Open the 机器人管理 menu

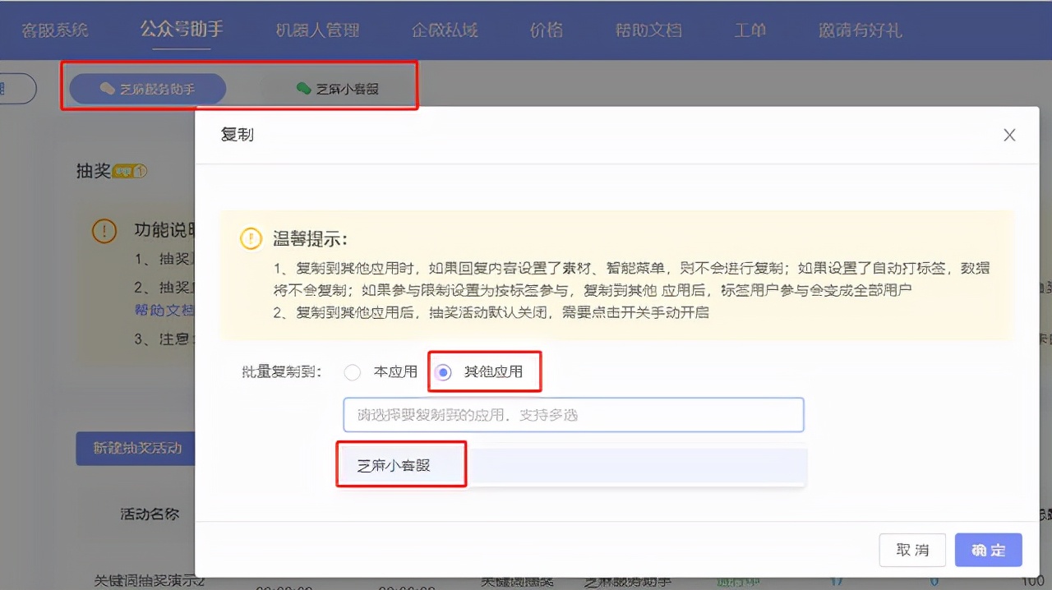tap(317, 30)
